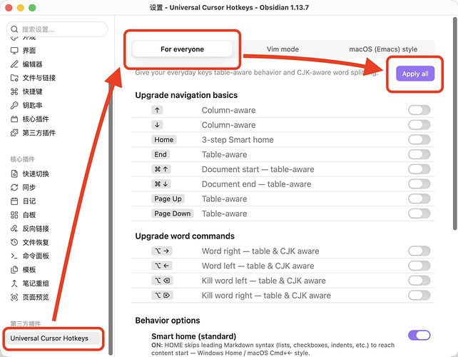This screenshot has width=458, height=357.
Task: Click the End key badge
Action: [161, 154]
